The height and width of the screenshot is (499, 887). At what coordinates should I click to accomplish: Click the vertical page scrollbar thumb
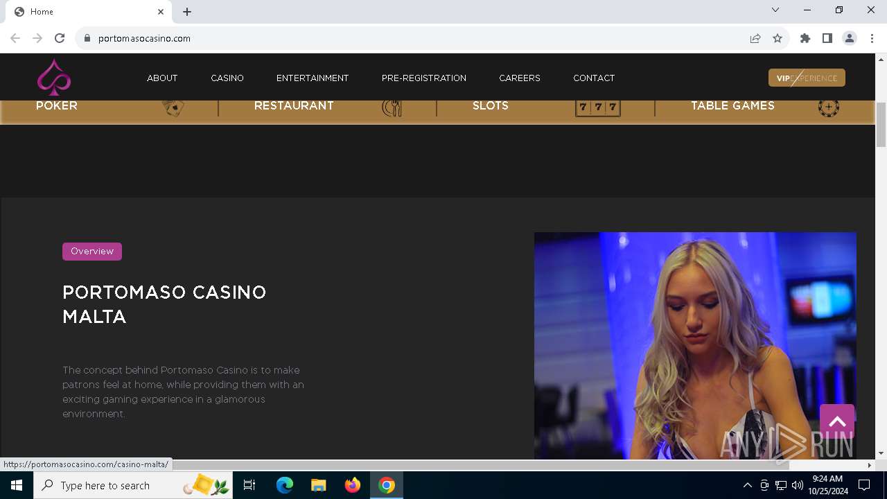point(881,125)
